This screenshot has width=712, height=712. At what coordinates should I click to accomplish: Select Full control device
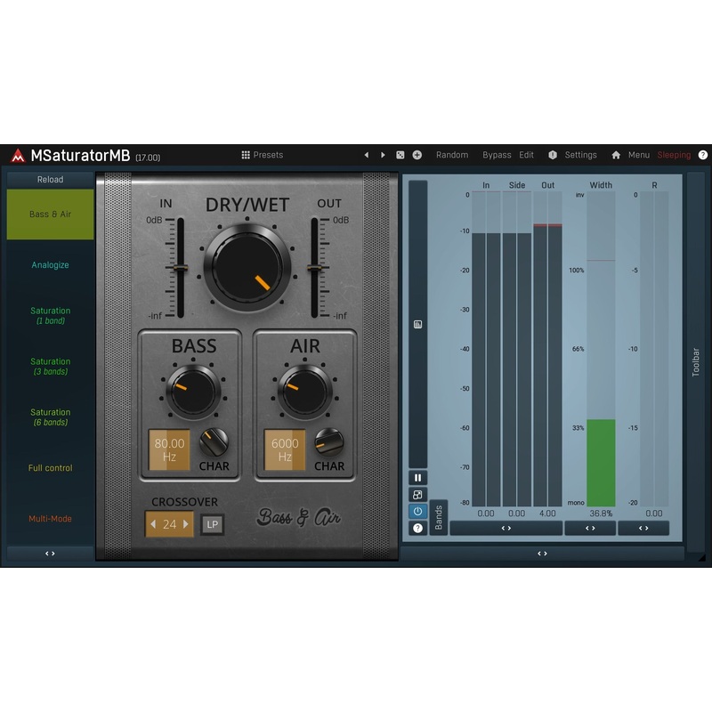click(51, 468)
